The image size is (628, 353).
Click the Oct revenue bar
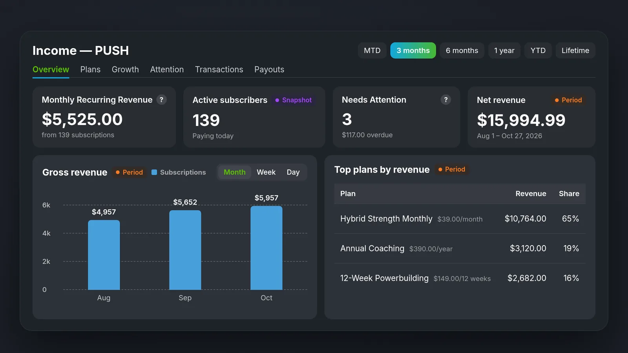(267, 248)
